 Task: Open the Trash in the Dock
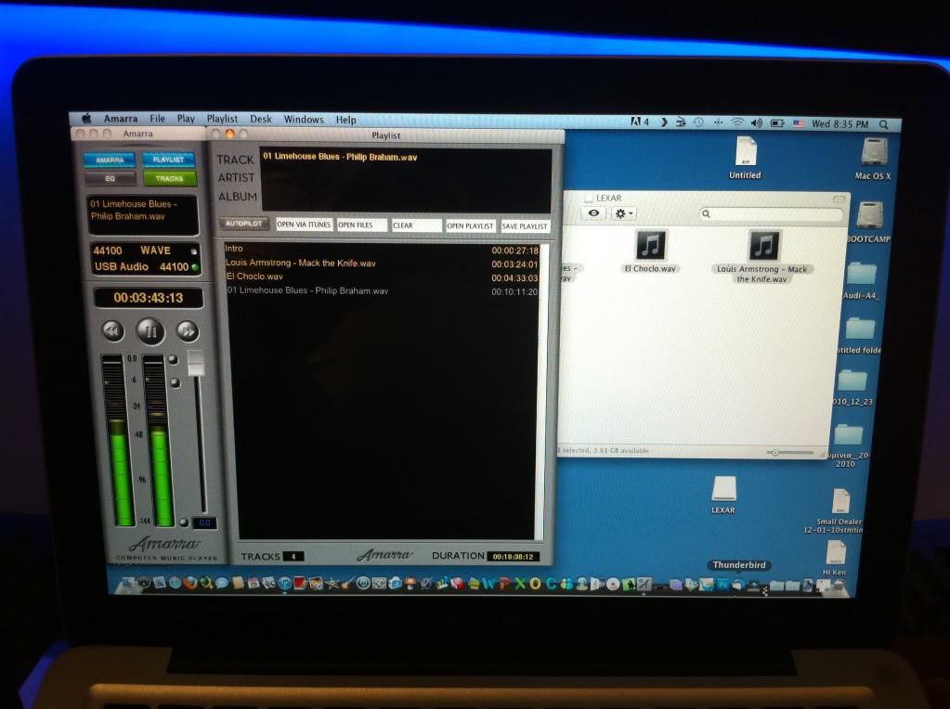click(838, 585)
